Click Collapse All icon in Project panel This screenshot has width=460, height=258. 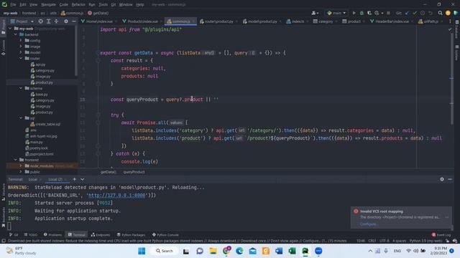pyautogui.click(x=56, y=21)
